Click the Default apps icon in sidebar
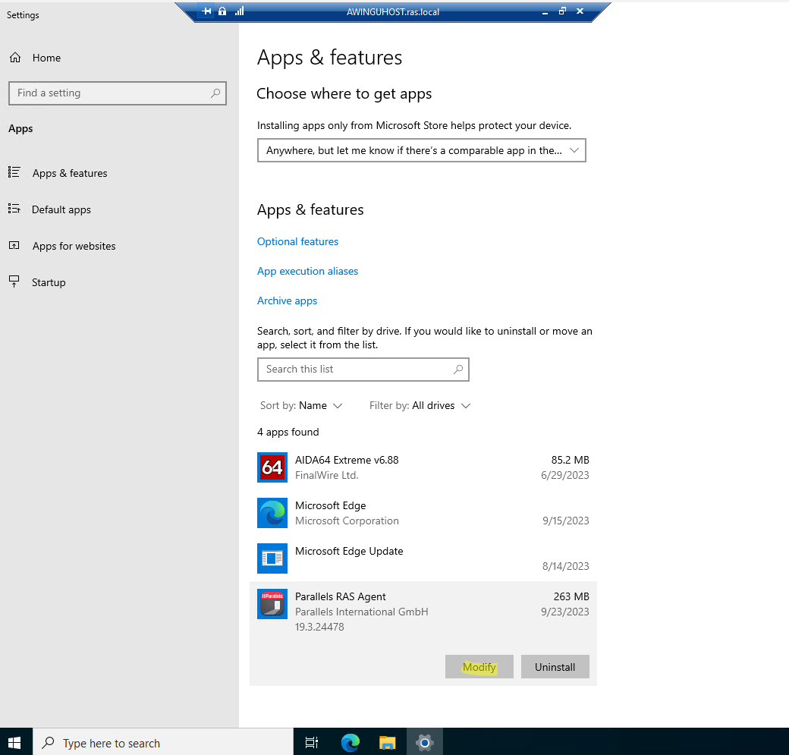 pos(14,209)
